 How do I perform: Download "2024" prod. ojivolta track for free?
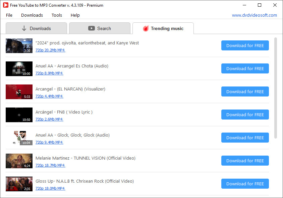(245, 45)
